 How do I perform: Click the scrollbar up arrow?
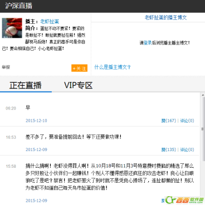tap(203, 95)
